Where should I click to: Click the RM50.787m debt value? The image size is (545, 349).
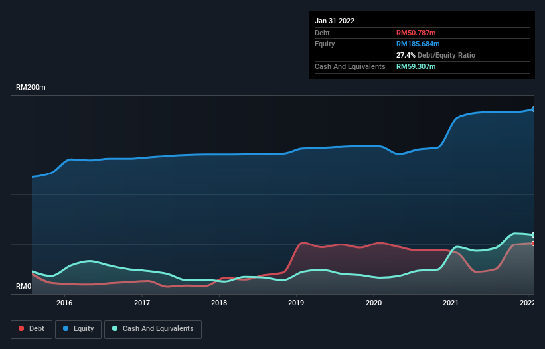[x=416, y=33]
